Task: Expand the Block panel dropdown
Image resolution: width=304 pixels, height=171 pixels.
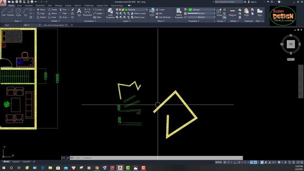Action: (161, 21)
